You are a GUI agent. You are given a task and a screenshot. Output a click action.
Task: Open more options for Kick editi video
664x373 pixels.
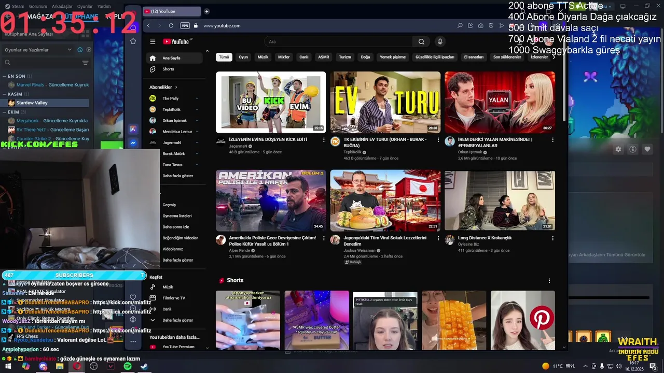point(324,140)
